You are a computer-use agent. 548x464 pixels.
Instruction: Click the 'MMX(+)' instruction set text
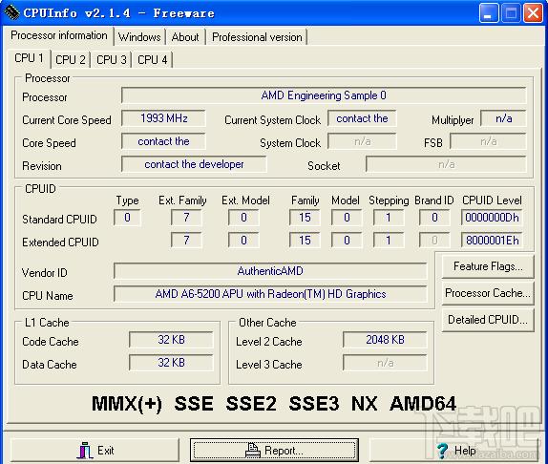127,404
